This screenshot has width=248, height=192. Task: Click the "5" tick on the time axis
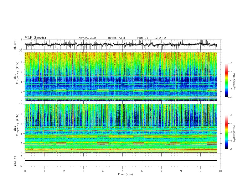click(122, 171)
